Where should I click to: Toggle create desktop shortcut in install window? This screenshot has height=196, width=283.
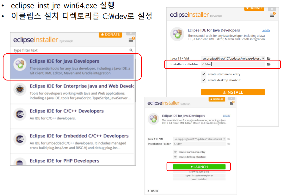(204, 80)
